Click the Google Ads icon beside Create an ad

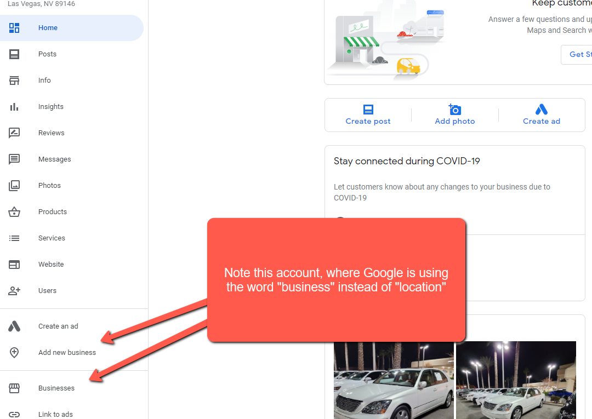14,326
